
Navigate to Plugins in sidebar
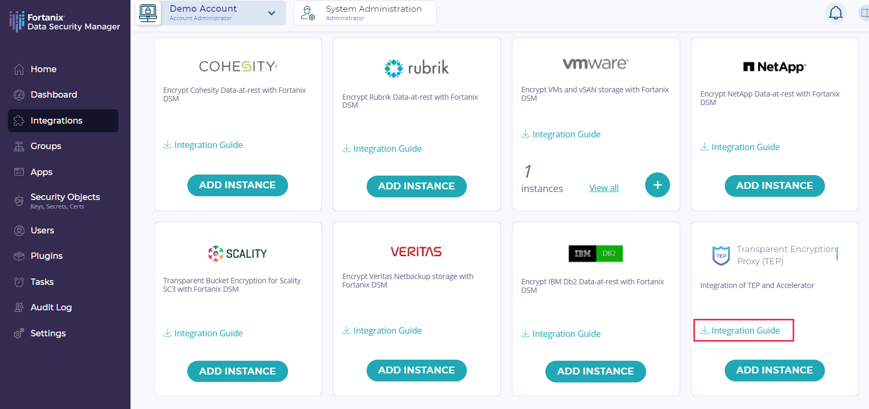tap(47, 256)
